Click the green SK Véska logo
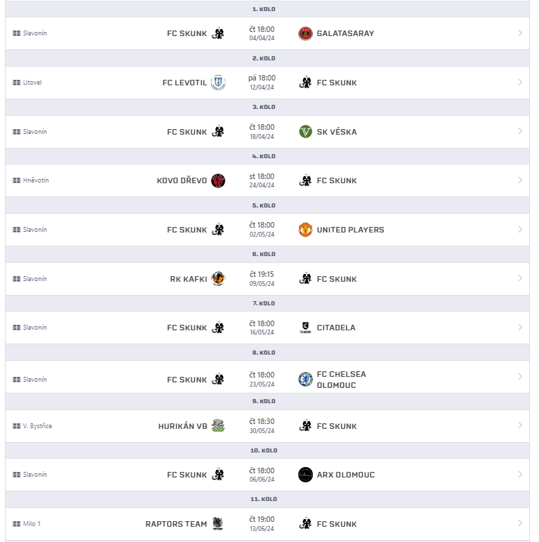The image size is (539, 542). 305,132
